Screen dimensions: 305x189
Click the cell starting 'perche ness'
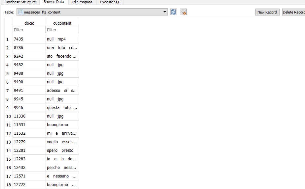click(x=62, y=168)
